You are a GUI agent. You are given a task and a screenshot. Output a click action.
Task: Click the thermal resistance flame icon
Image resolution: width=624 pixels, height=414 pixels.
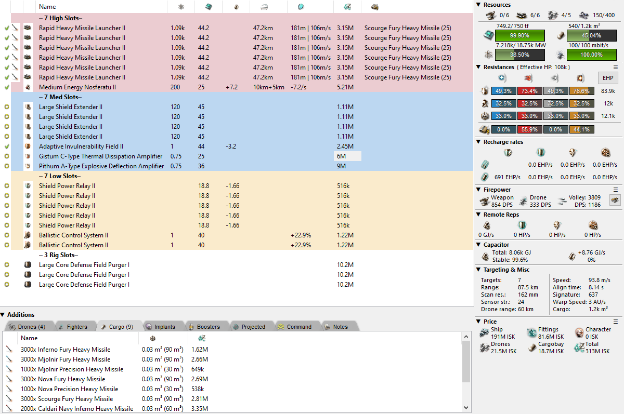point(529,78)
